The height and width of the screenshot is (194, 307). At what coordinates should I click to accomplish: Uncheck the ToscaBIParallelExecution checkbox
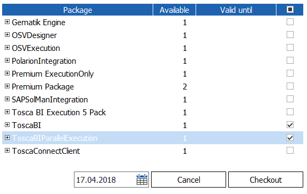coord(290,138)
